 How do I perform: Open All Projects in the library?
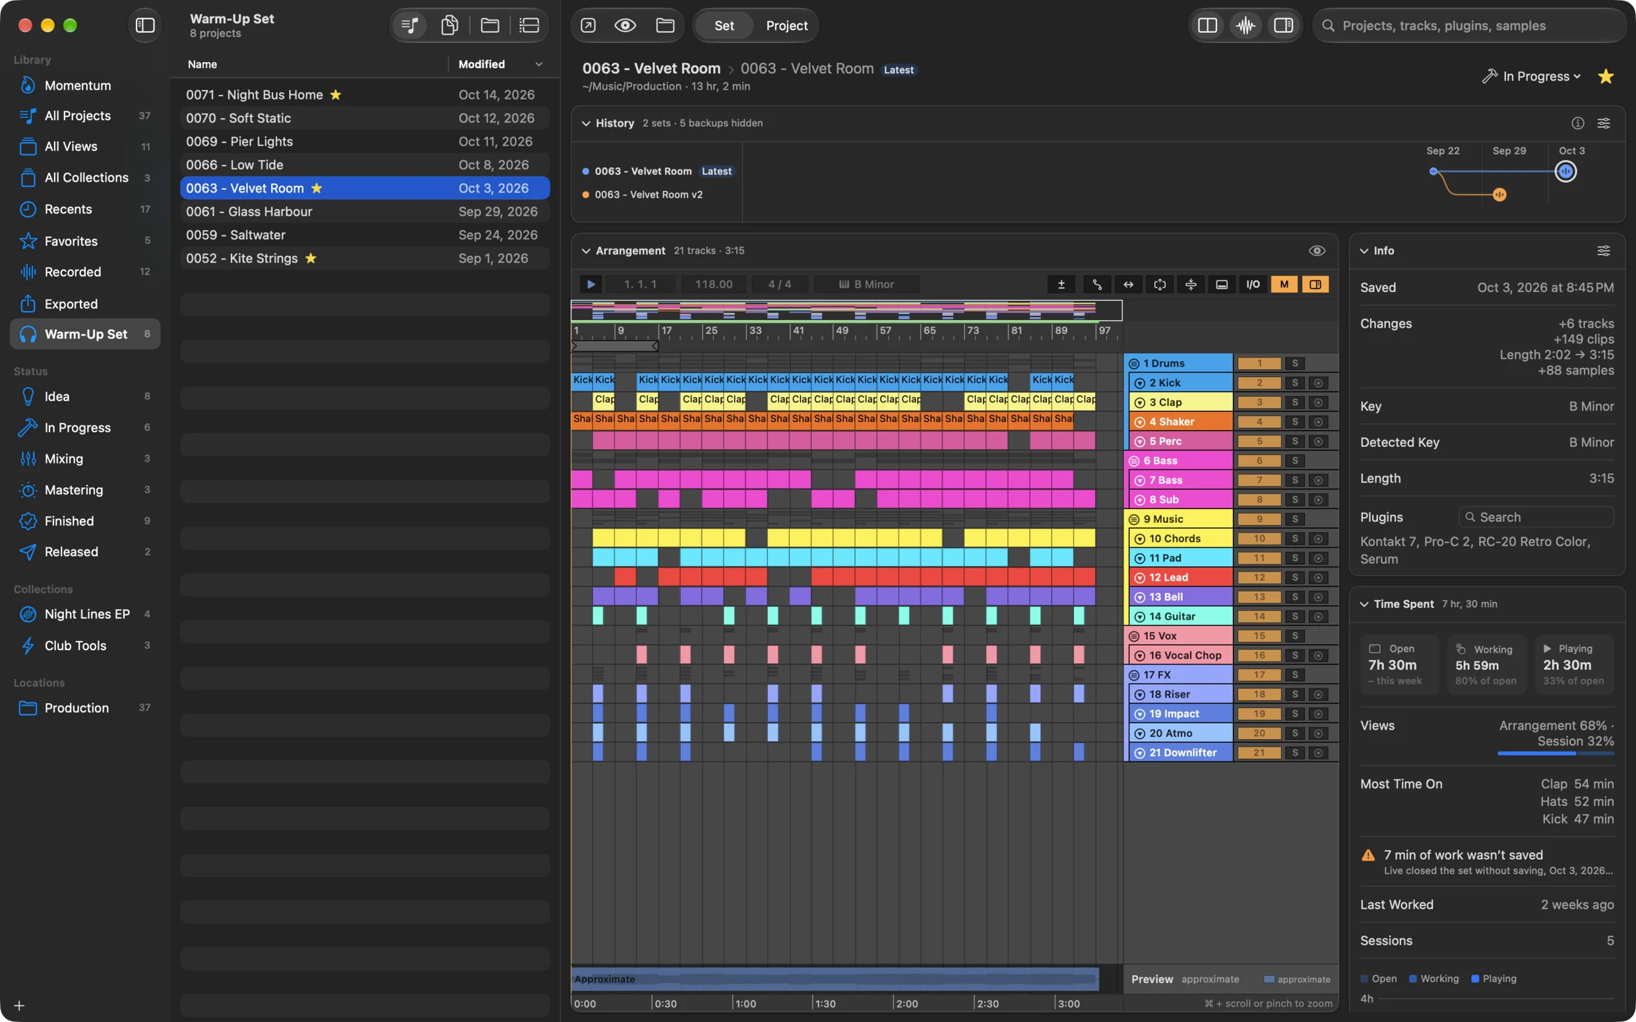point(85,116)
